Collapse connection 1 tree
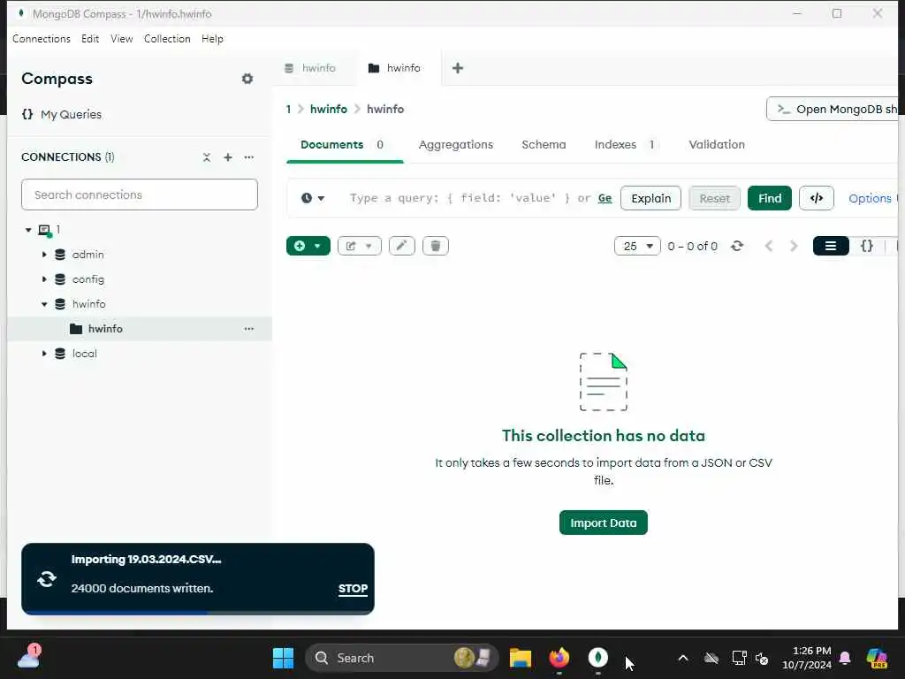Viewport: 905px width, 679px height. 28,230
